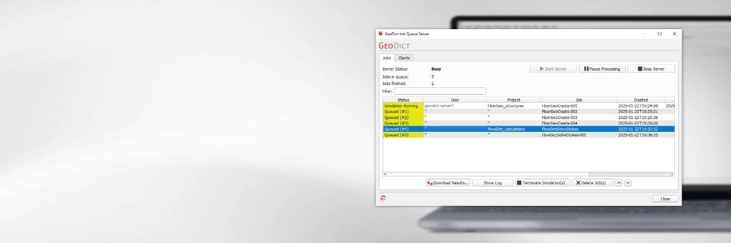Click job FiberGeoCreate-001
Image resolution: width=731 pixels, height=243 pixels.
tap(579, 106)
